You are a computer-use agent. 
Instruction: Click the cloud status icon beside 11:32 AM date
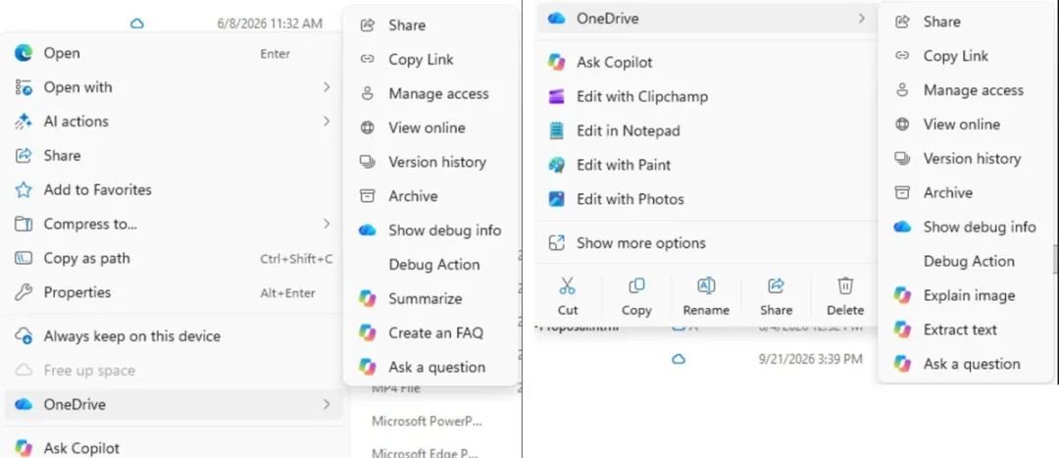(x=137, y=24)
